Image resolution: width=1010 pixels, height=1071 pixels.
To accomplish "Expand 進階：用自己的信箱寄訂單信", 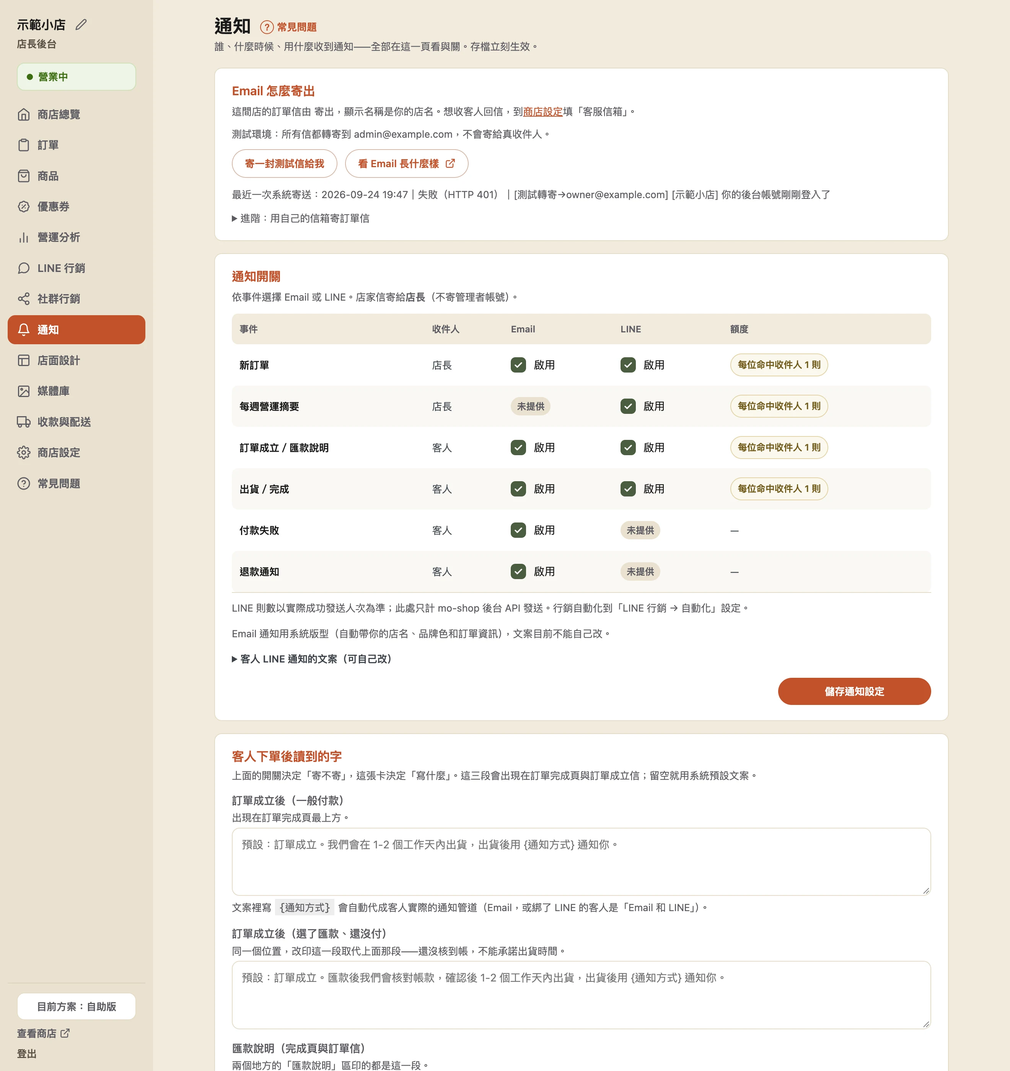I will [301, 218].
